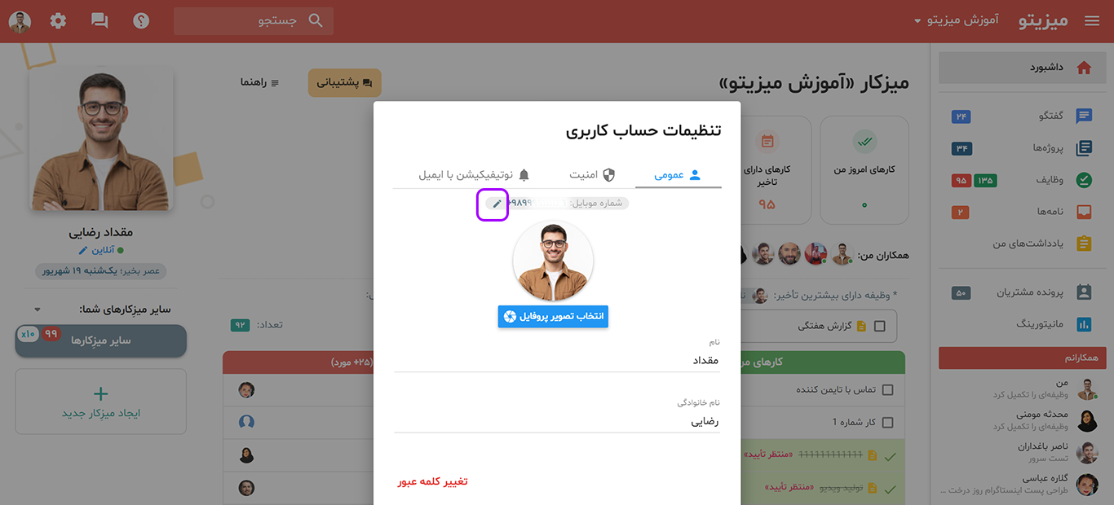The width and height of the screenshot is (1114, 505).
Task: Expand سایر میزکارهای شما arrow
Action: (x=37, y=310)
